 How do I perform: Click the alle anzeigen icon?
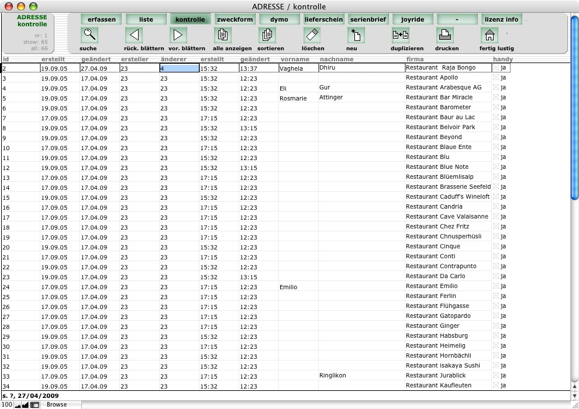pyautogui.click(x=223, y=36)
